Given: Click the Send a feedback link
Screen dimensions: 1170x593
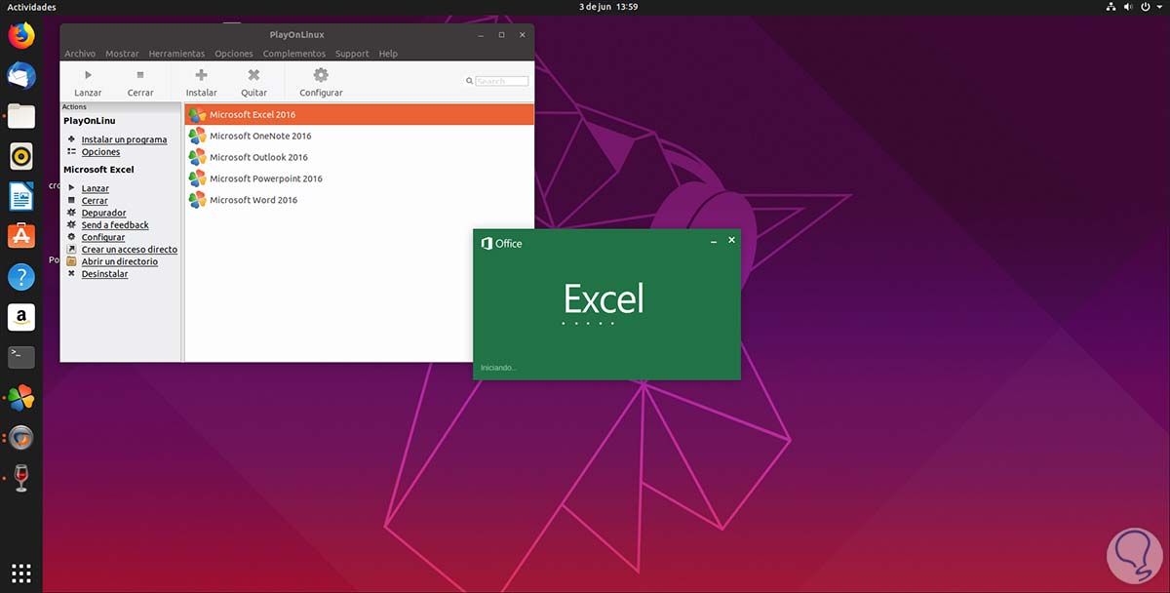Looking at the screenshot, I should coord(115,225).
